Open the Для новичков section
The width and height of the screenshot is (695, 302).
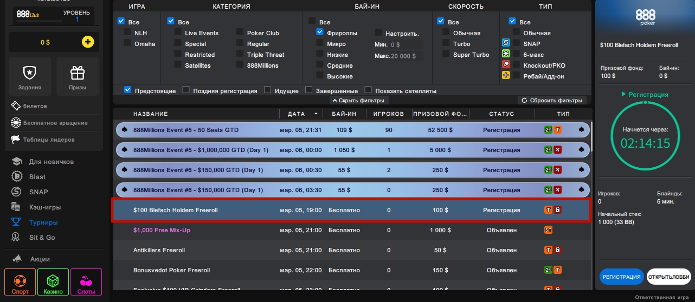tap(43, 162)
